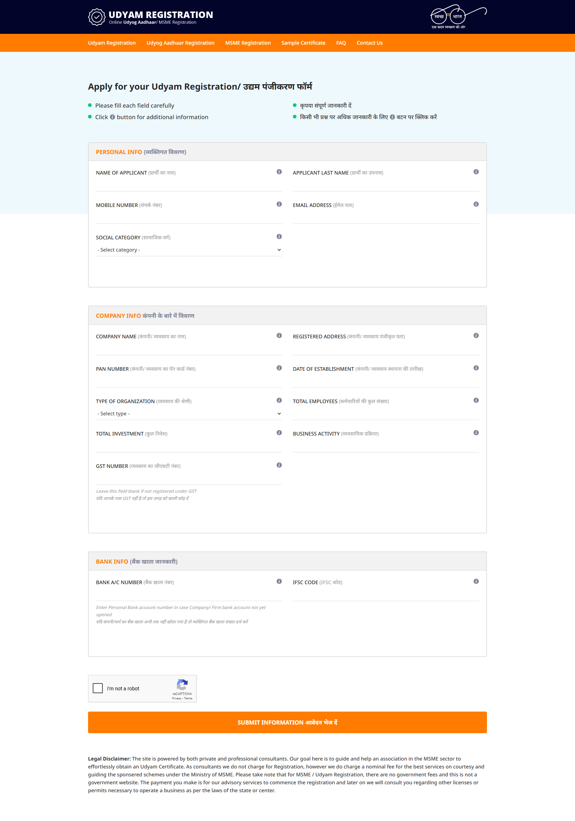This screenshot has width=575, height=821.
Task: Open info icon for Mobile Number
Action: [x=279, y=204]
